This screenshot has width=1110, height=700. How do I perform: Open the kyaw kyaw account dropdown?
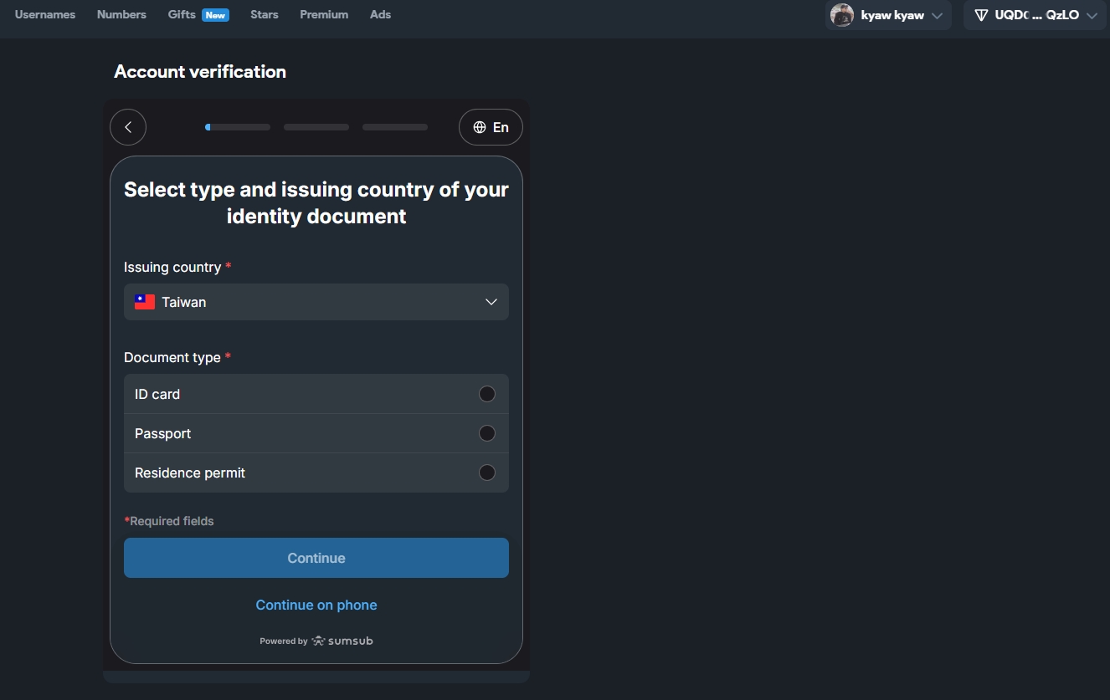pyautogui.click(x=936, y=16)
